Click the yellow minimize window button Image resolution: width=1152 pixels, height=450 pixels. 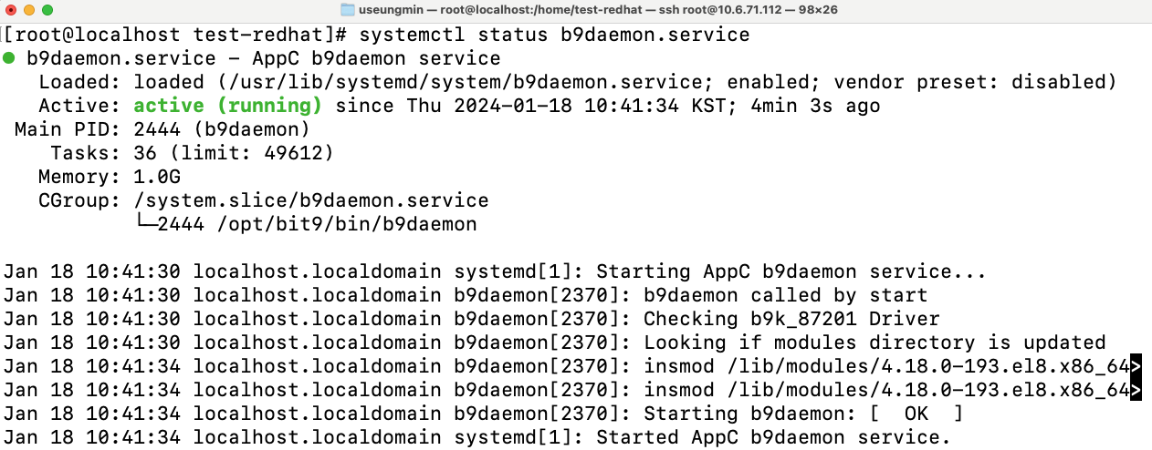tap(29, 10)
